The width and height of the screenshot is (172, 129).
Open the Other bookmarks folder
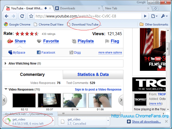coord(154,24)
